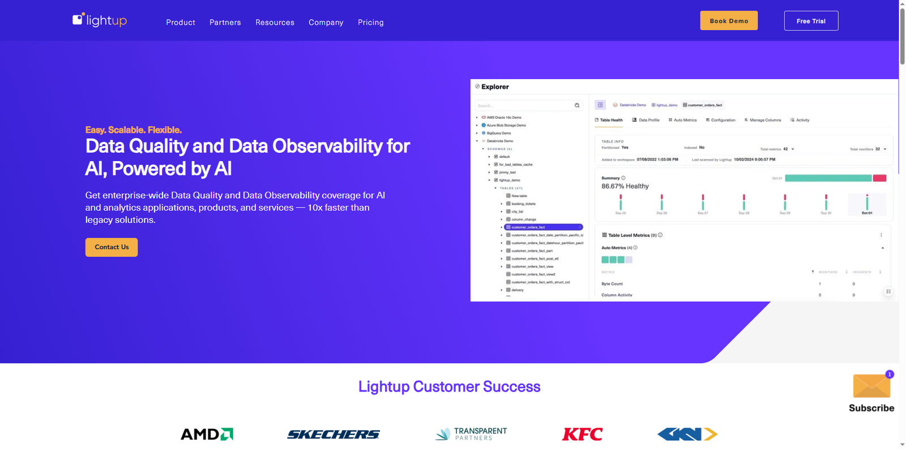Click the checklist icon at panel bottom-right
This screenshot has width=906, height=449.
888,292
